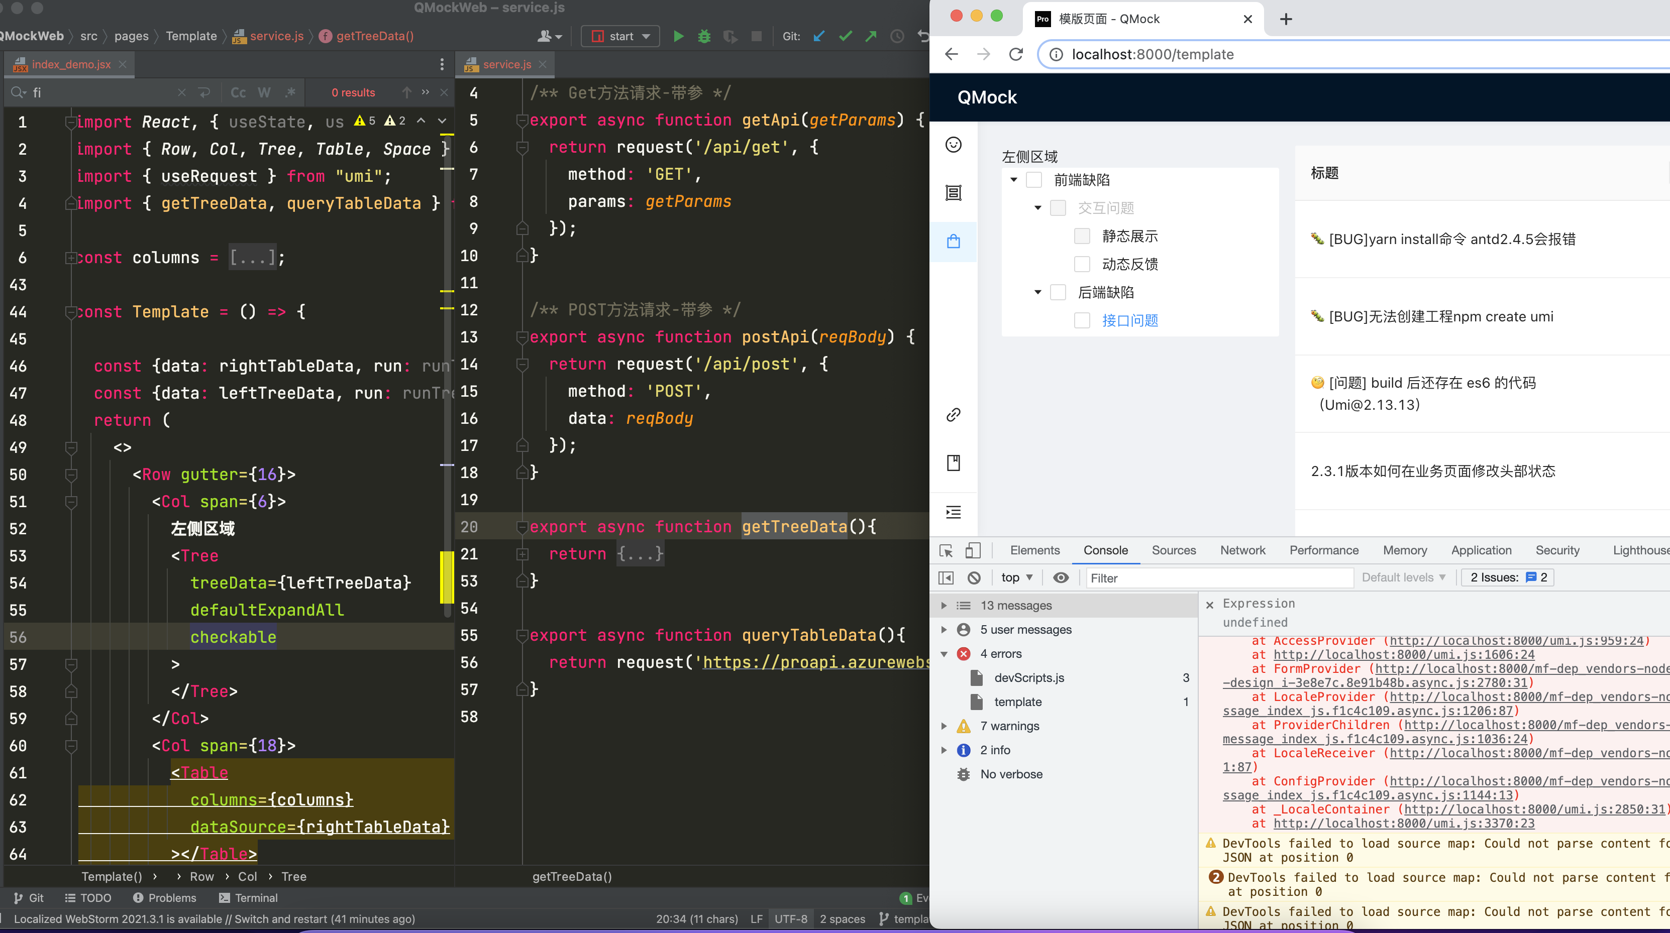The height and width of the screenshot is (933, 1670).
Task: Click the console Filter input field
Action: pos(1219,578)
